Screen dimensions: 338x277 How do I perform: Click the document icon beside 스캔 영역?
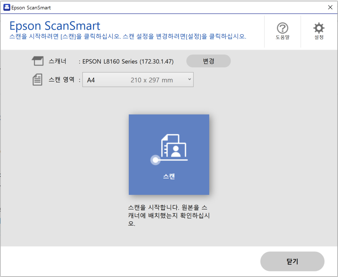[x=37, y=79]
